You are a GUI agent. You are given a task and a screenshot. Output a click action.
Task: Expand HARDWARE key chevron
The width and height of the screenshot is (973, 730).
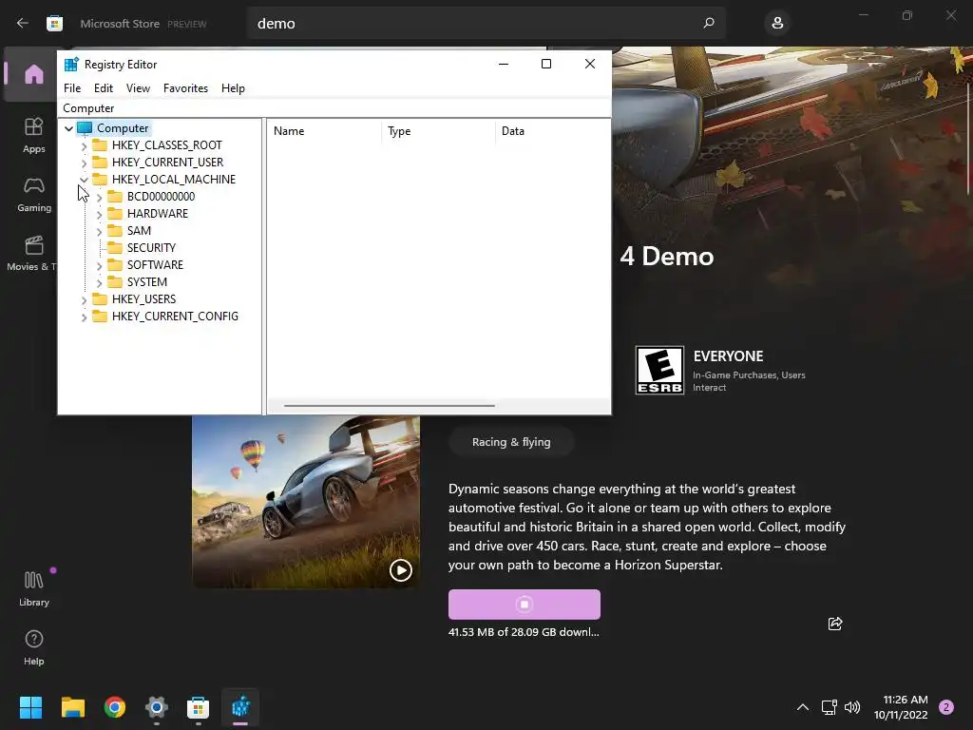point(99,214)
